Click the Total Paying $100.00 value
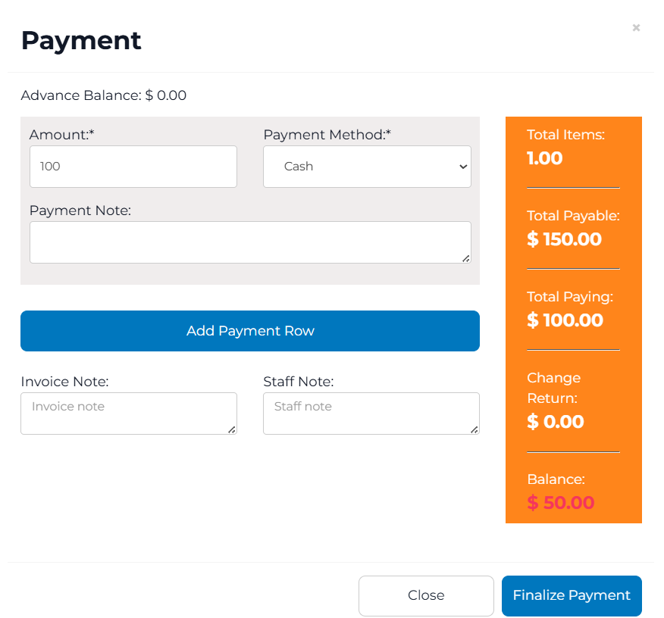The width and height of the screenshot is (664, 618). [565, 320]
